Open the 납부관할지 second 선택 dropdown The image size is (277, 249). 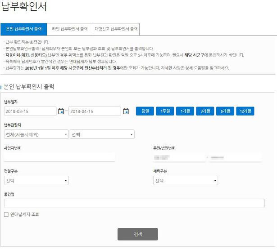[102, 134]
